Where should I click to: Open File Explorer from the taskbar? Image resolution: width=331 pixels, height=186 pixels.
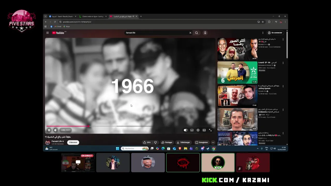185,149
